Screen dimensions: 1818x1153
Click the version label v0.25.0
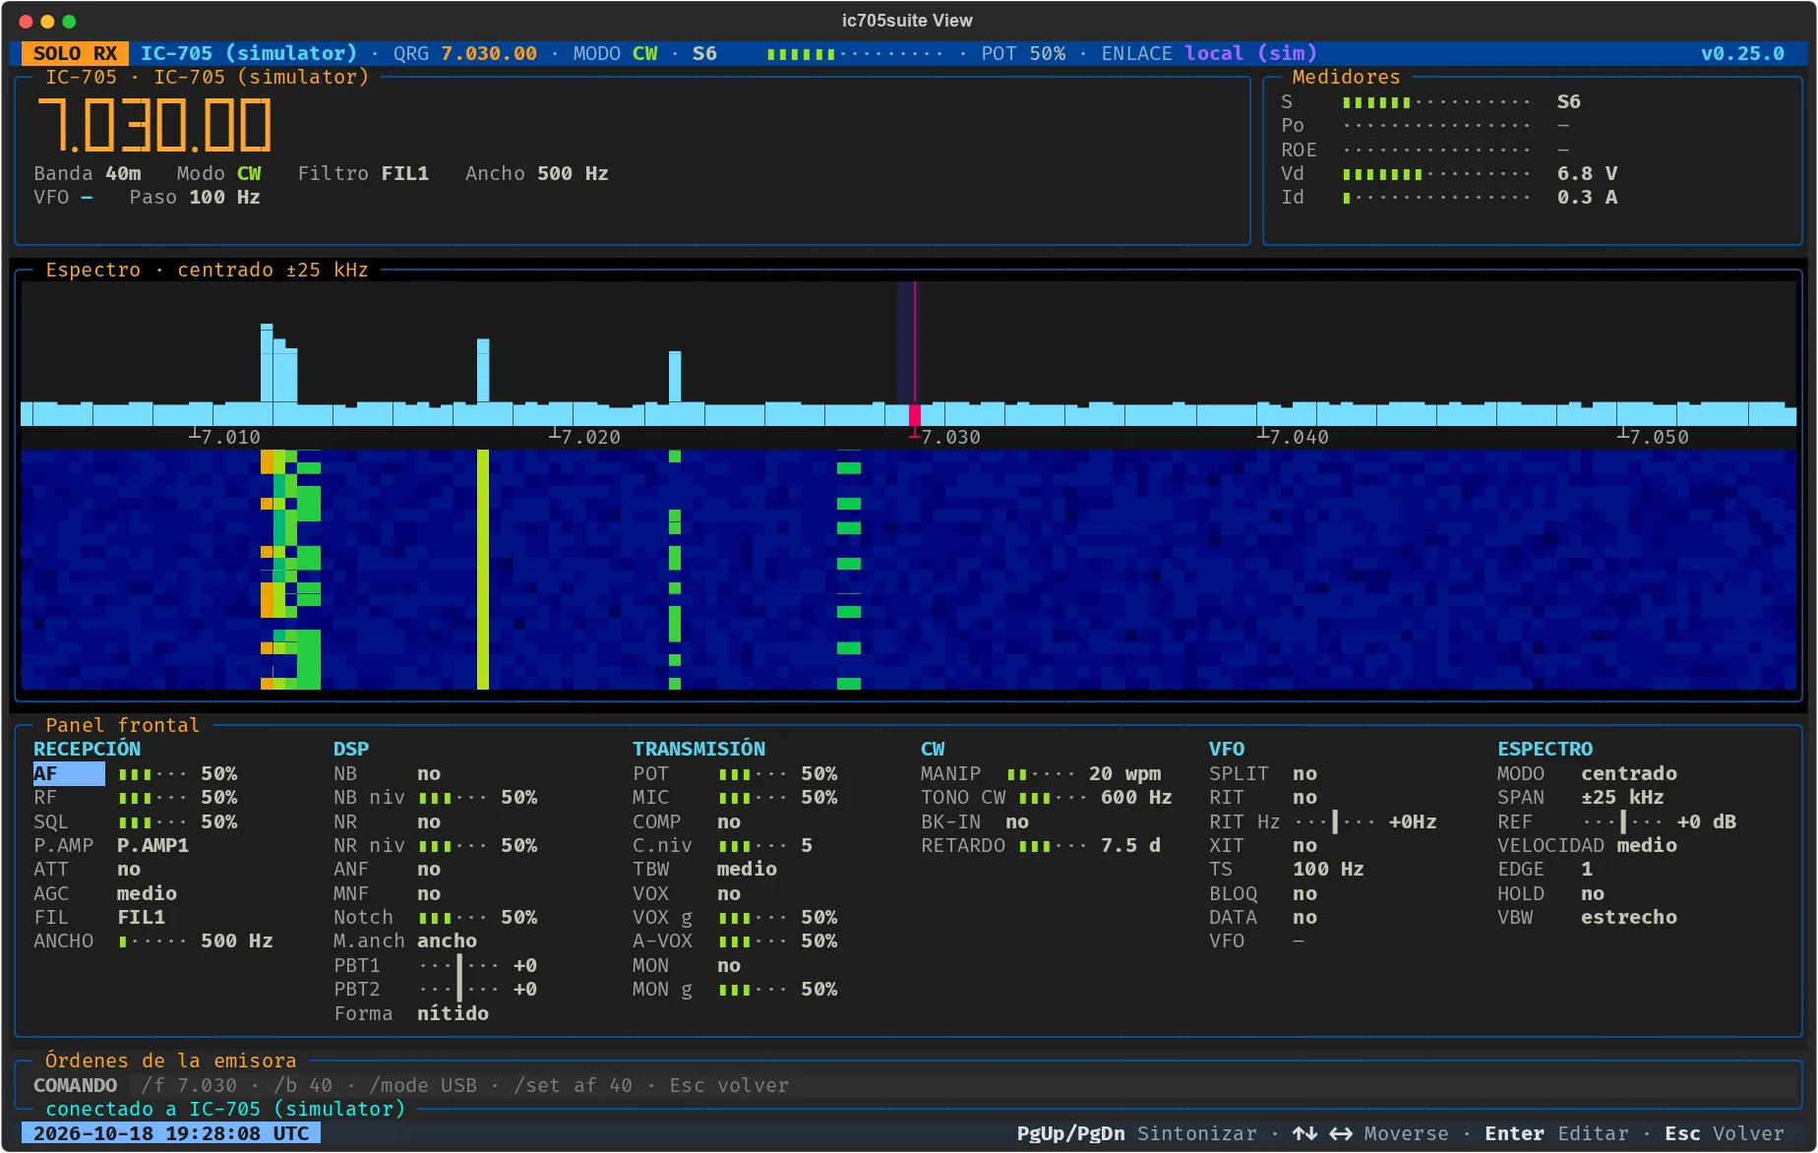[x=1742, y=53]
